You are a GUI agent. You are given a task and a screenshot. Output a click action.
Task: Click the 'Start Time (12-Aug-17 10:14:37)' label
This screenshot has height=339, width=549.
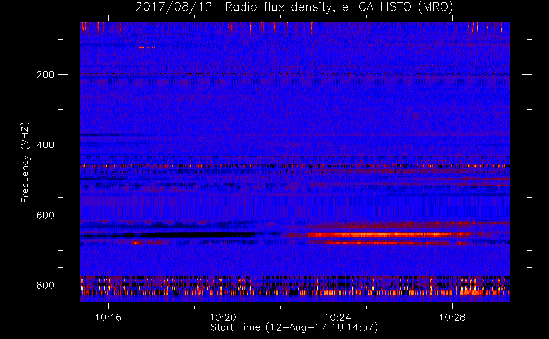[294, 327]
